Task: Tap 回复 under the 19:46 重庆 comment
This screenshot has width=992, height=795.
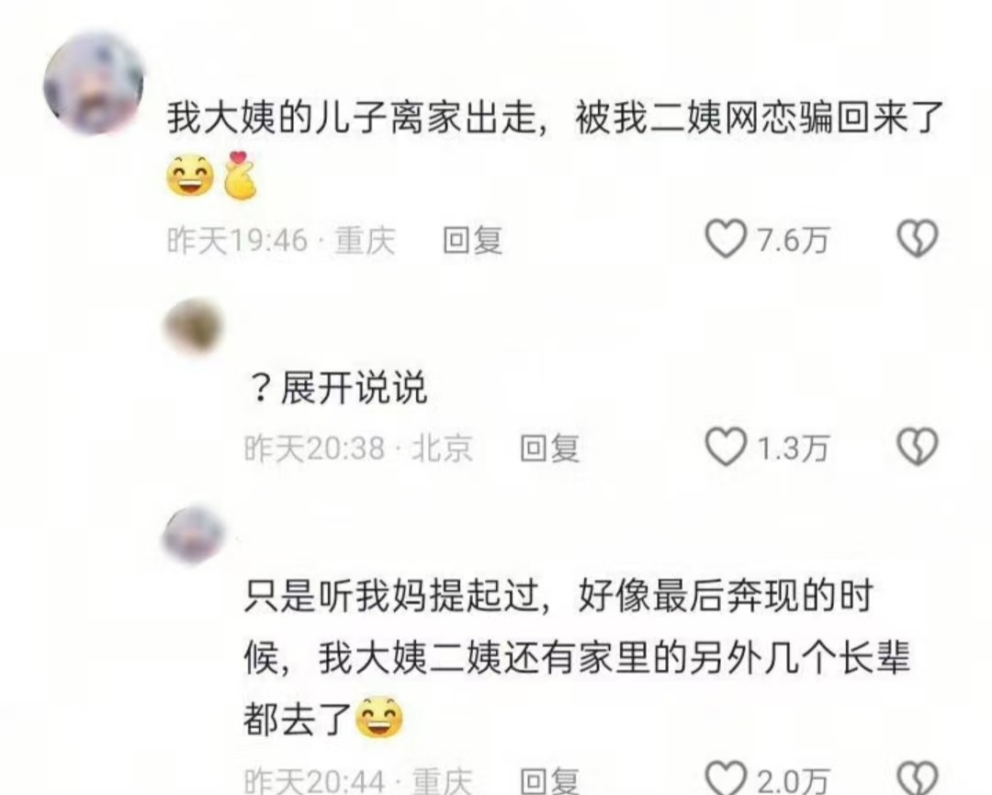Action: click(473, 241)
